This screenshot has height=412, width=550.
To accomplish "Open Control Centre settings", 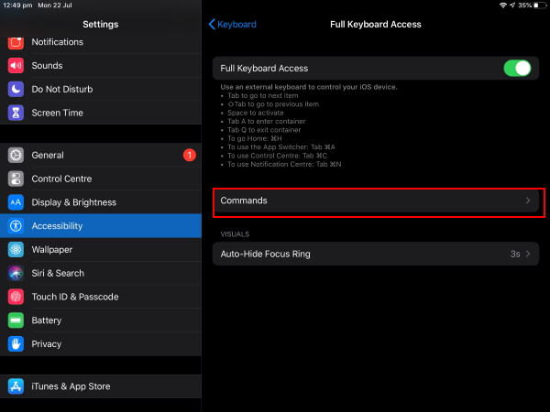I will [101, 179].
